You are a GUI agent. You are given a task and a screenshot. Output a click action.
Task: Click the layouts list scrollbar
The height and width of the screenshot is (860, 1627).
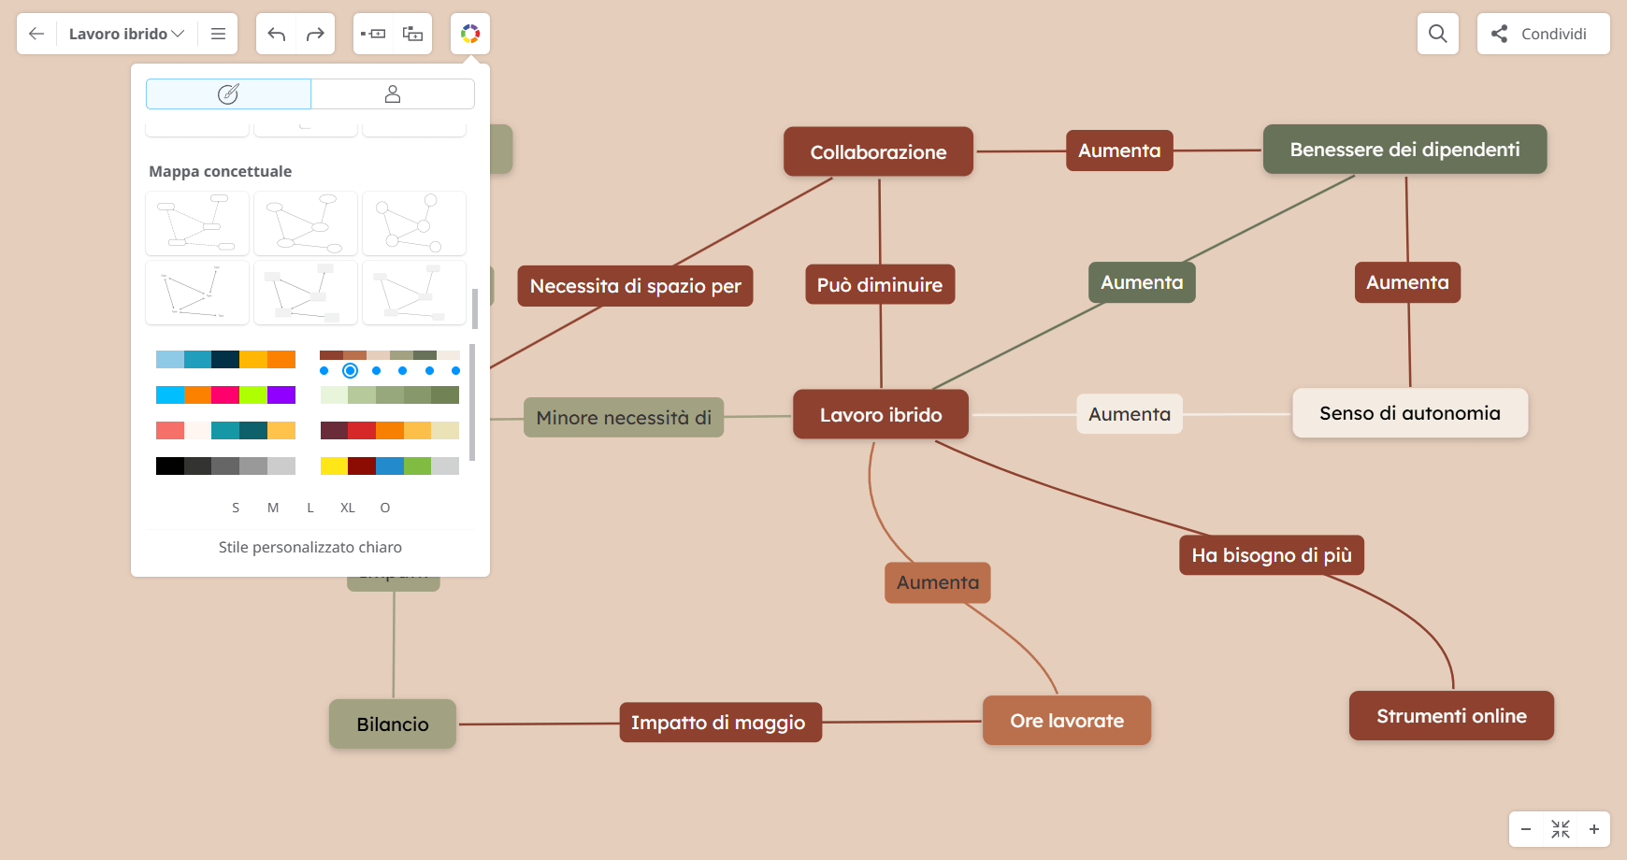coord(475,308)
